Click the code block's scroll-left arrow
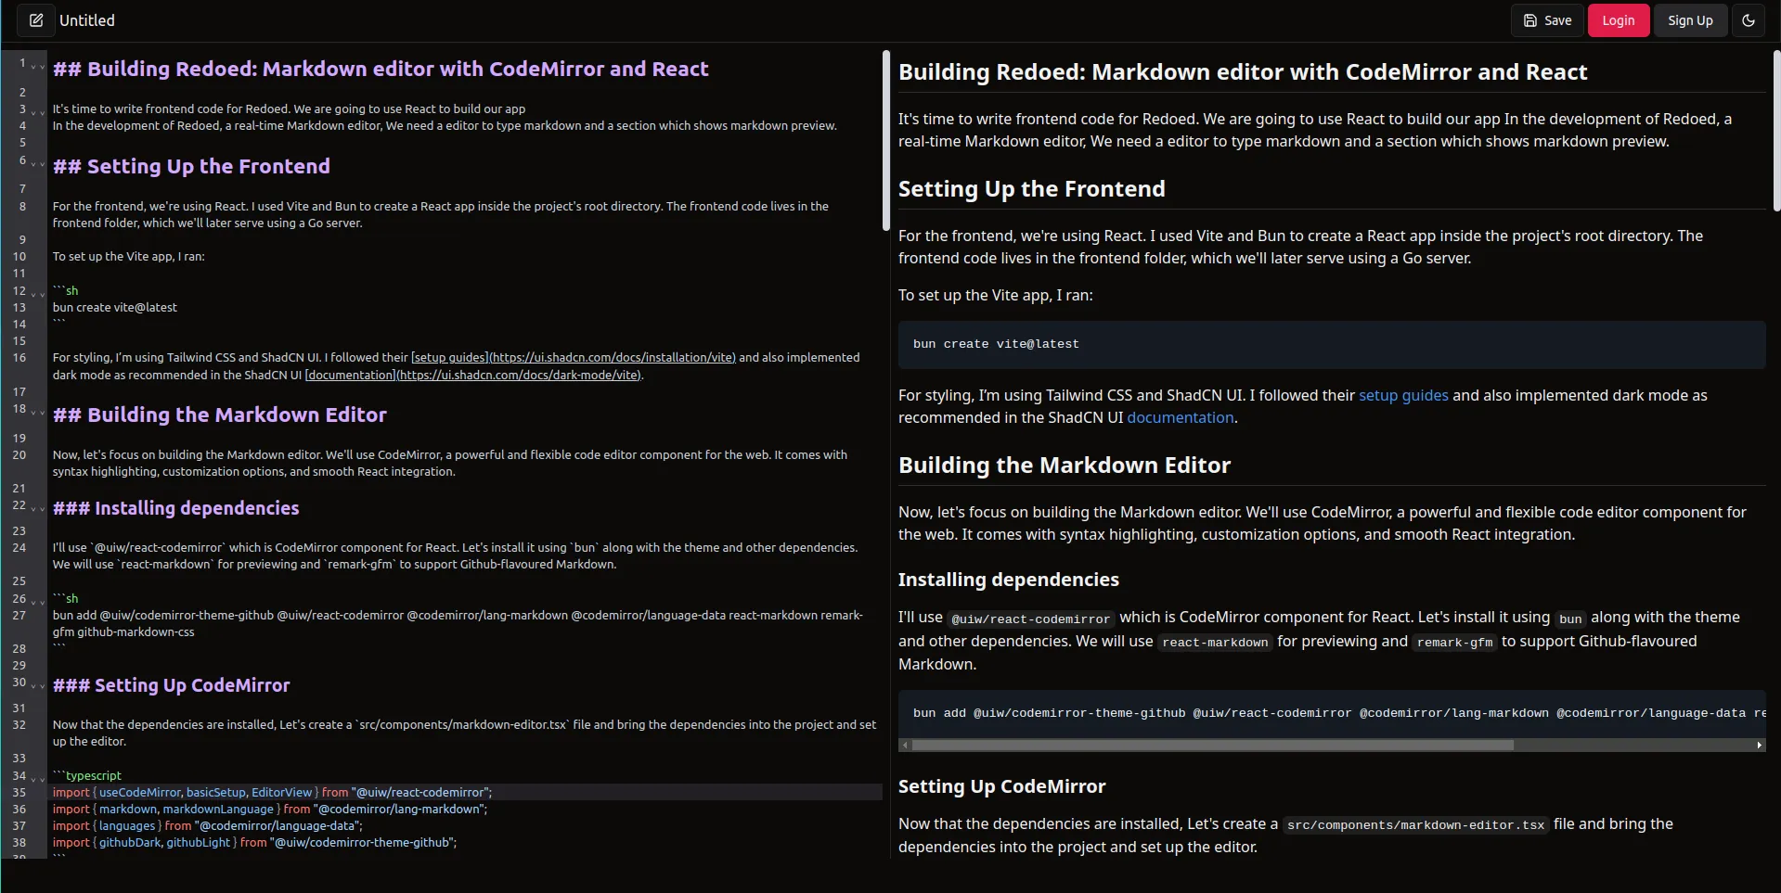Image resolution: width=1781 pixels, height=893 pixels. 905,745
